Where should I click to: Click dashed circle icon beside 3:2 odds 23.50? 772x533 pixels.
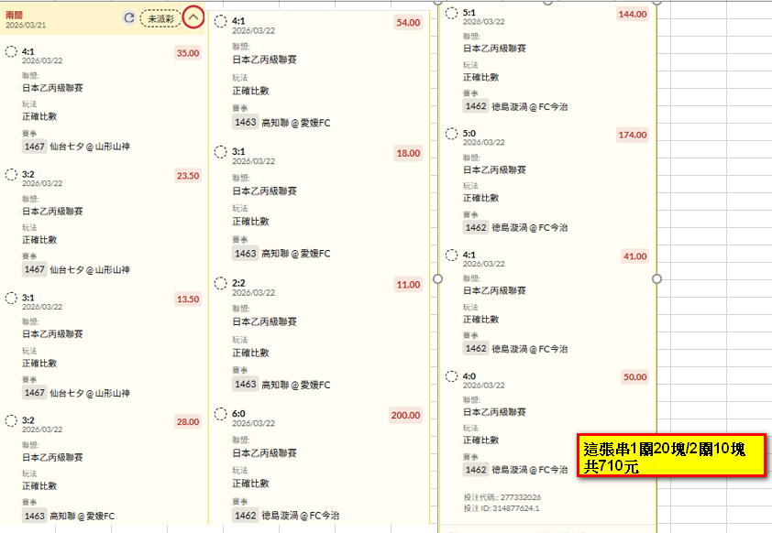[x=11, y=174]
